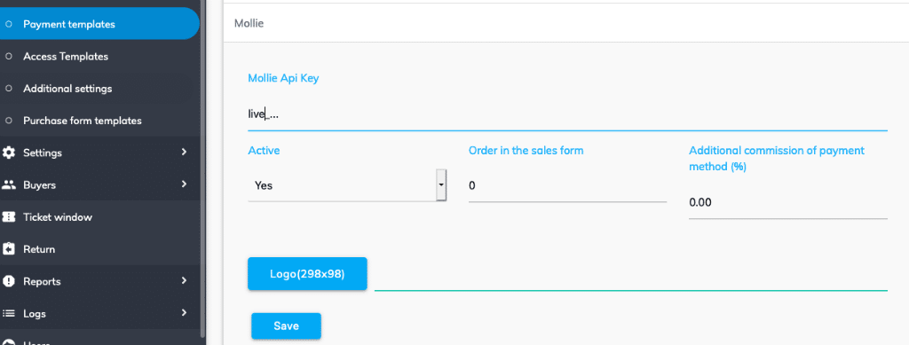
Task: Click the Order in the sales form field
Action: [x=567, y=186]
